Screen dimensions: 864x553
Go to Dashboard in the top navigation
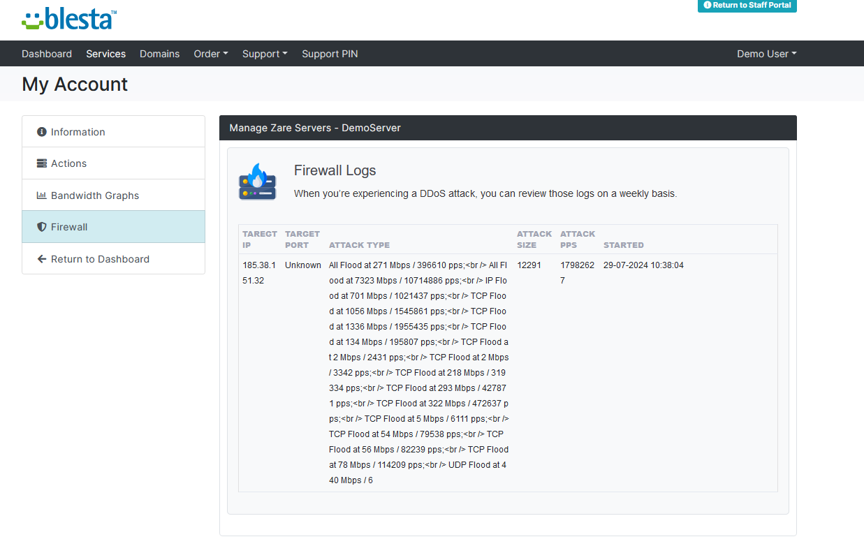click(x=47, y=54)
